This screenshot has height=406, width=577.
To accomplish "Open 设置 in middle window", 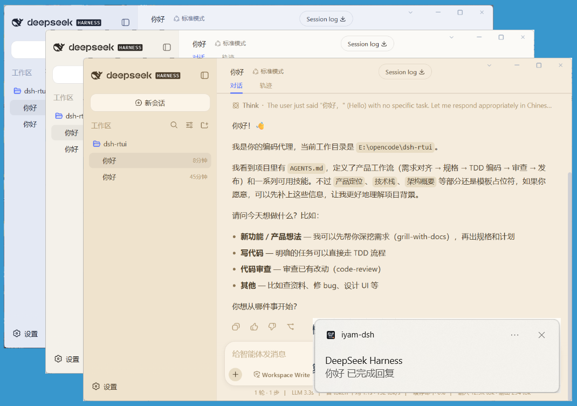I will tap(67, 359).
